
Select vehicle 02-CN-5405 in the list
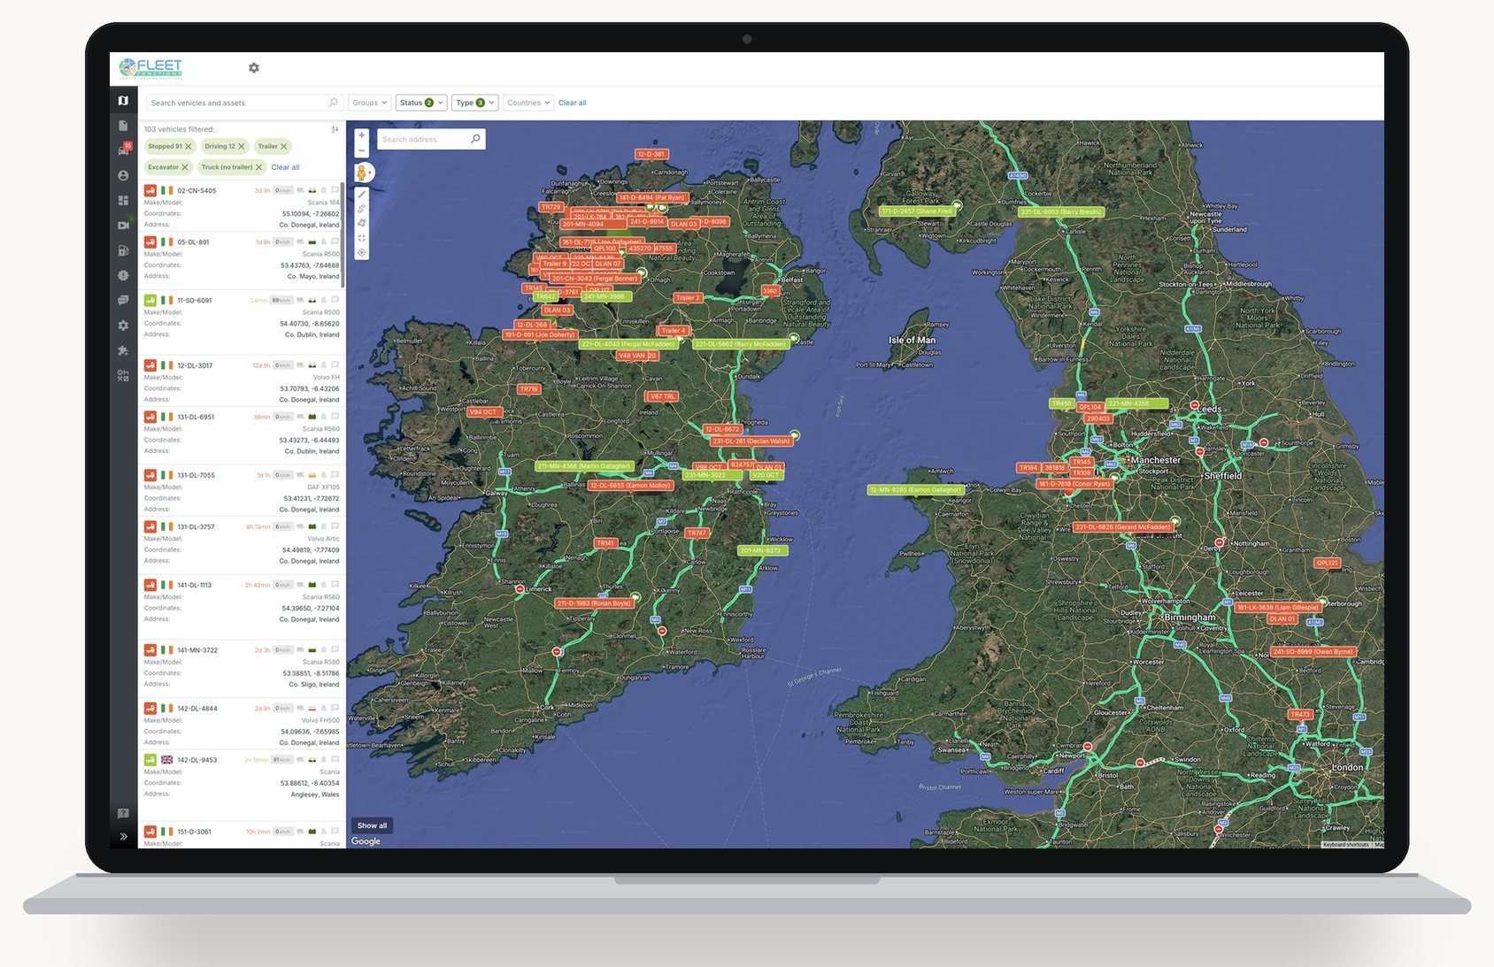pos(242,207)
